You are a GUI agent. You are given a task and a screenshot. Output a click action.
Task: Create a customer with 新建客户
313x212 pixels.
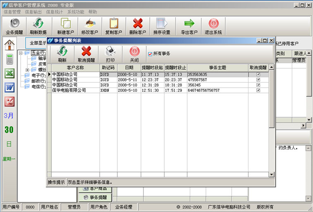[x=65, y=26]
